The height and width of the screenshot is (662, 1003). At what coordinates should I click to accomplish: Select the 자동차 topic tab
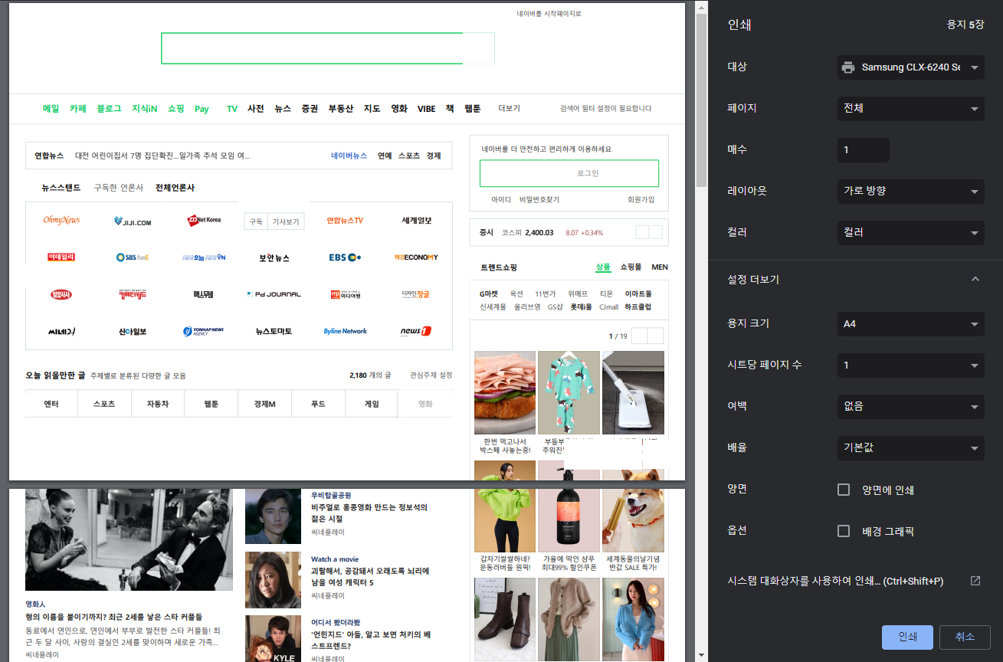coord(158,404)
